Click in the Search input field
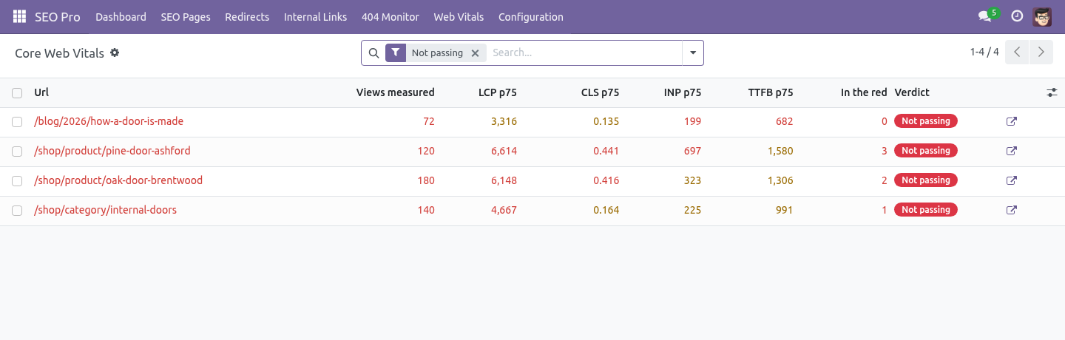The image size is (1065, 340). coord(584,52)
